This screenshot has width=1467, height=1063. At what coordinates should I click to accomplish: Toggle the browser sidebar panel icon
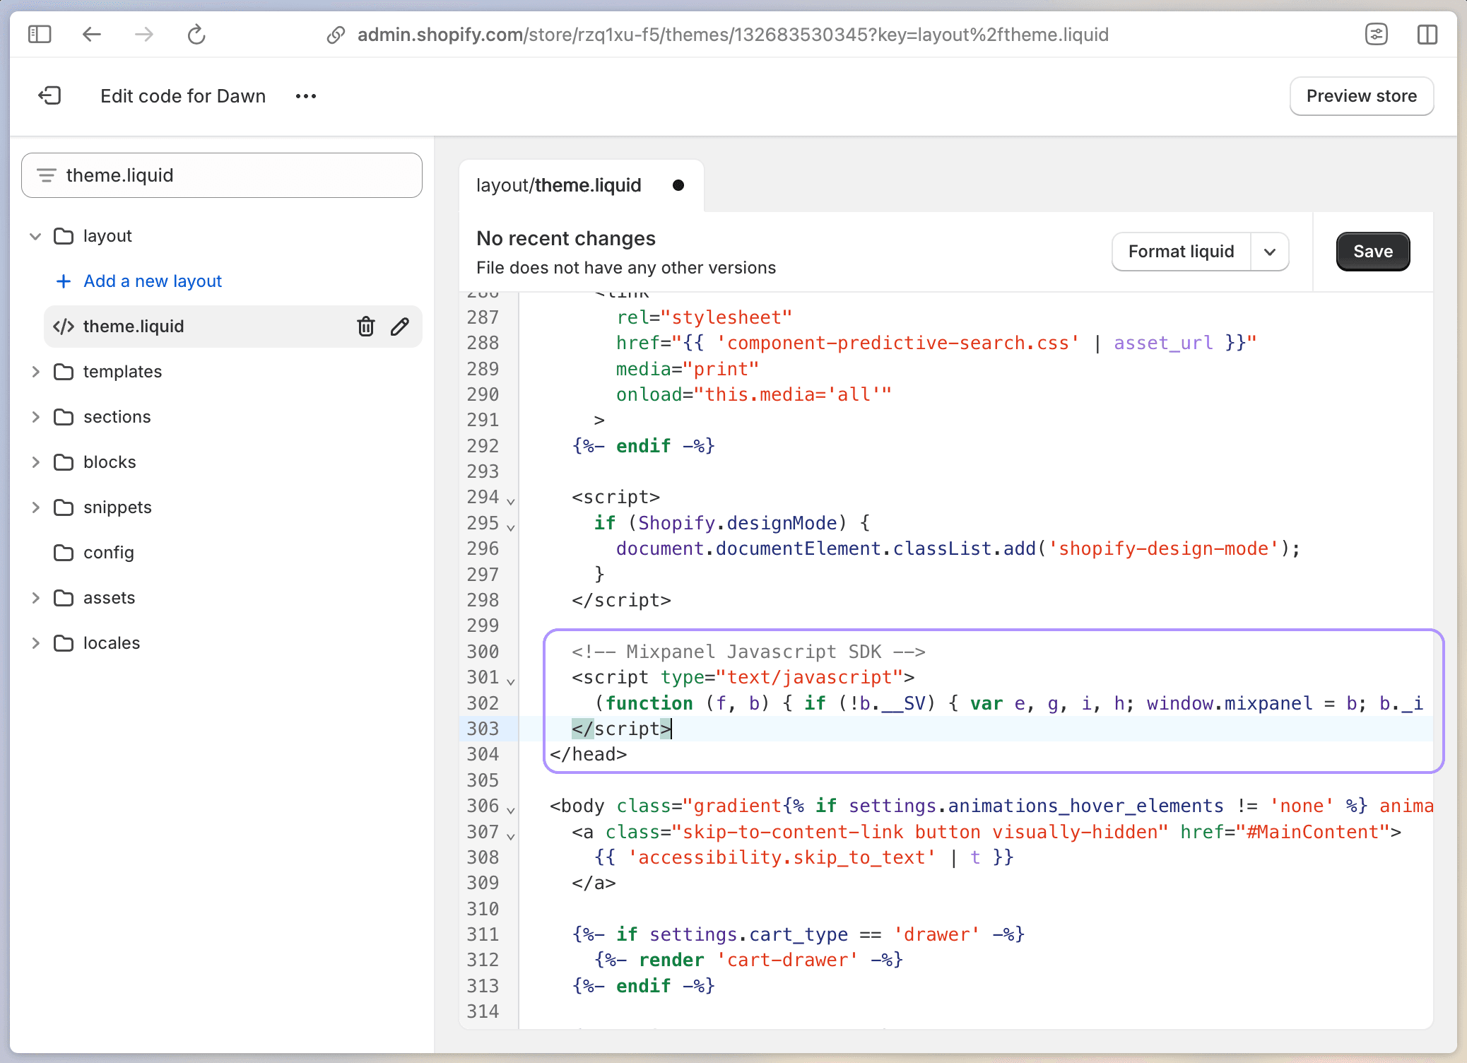pos(40,34)
